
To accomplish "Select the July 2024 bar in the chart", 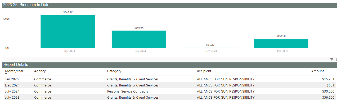I will coord(139,39).
